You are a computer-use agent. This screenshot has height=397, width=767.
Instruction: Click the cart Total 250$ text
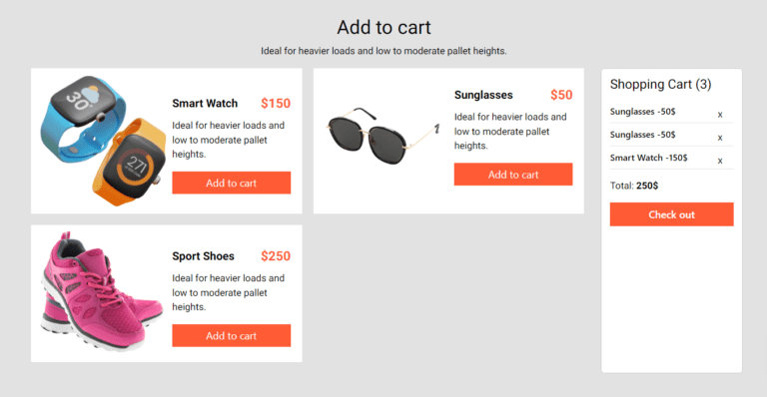[634, 186]
